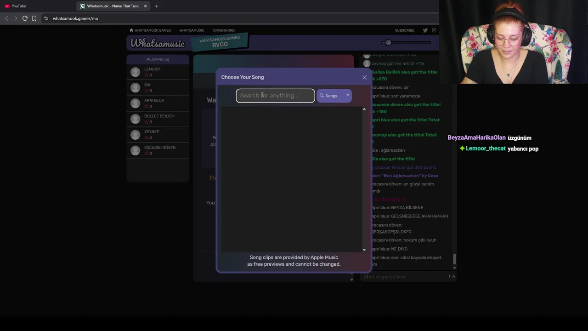This screenshot has width=588, height=331.
Task: Select player APRI BLUE avatar
Action: pyautogui.click(x=135, y=103)
